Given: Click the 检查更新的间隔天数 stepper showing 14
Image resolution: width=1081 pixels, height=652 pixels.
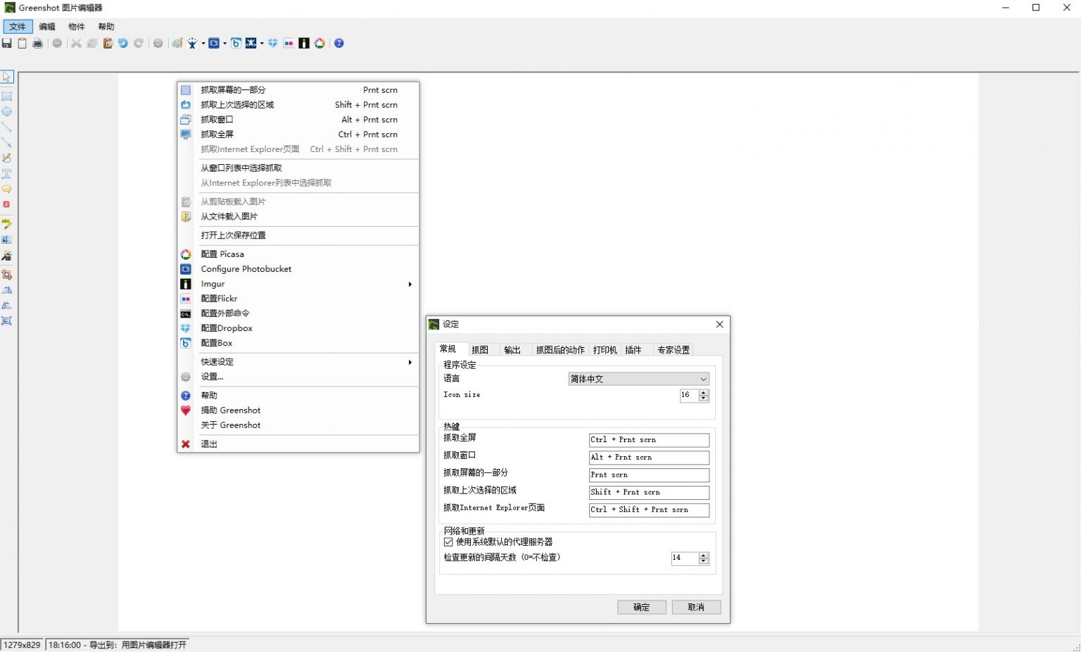Looking at the screenshot, I should coord(703,558).
